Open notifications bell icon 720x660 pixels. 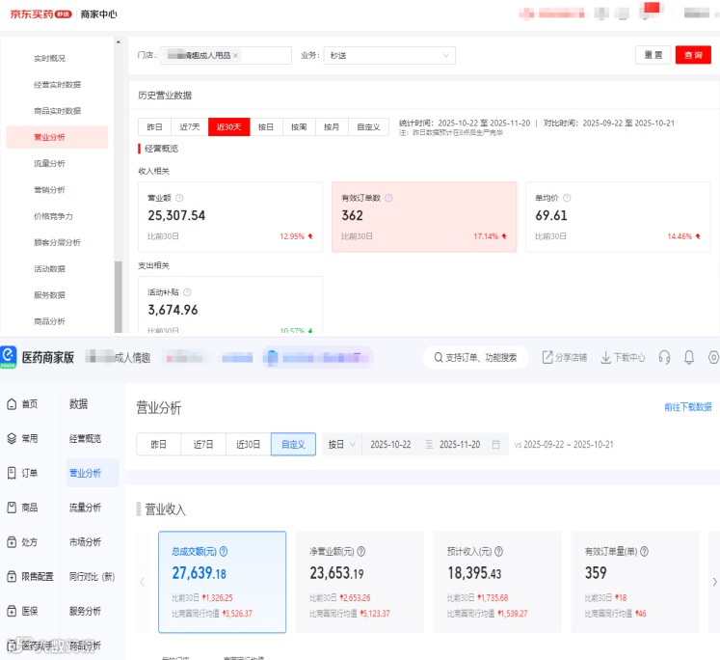click(x=689, y=357)
